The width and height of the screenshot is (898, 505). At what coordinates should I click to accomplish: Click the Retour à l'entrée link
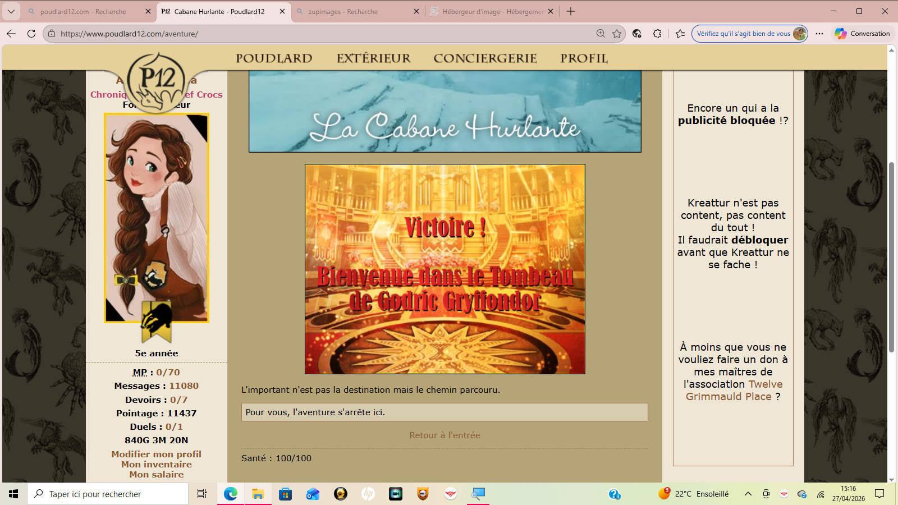click(445, 435)
